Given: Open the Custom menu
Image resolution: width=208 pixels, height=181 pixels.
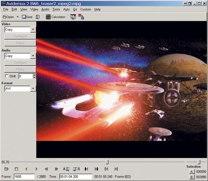Looking at the screenshot, I should coord(86,9).
